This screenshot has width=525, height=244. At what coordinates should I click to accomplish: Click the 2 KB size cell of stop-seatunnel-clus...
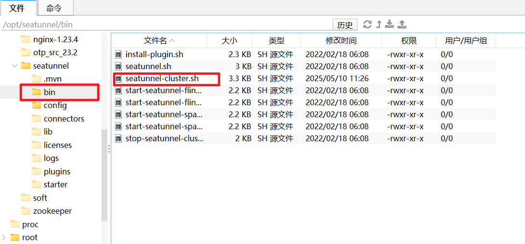243,139
